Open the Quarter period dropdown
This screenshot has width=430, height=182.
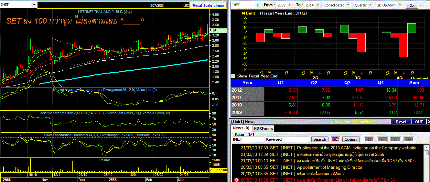(x=370, y=5)
